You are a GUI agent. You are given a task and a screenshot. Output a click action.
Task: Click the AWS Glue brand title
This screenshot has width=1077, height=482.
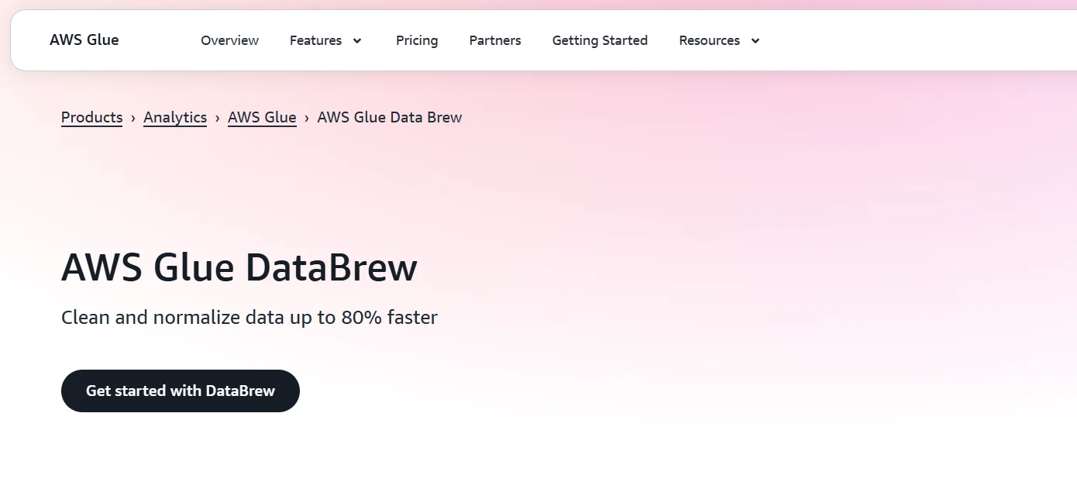[x=84, y=40]
